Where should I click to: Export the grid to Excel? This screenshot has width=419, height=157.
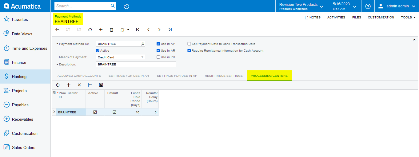[x=101, y=85]
